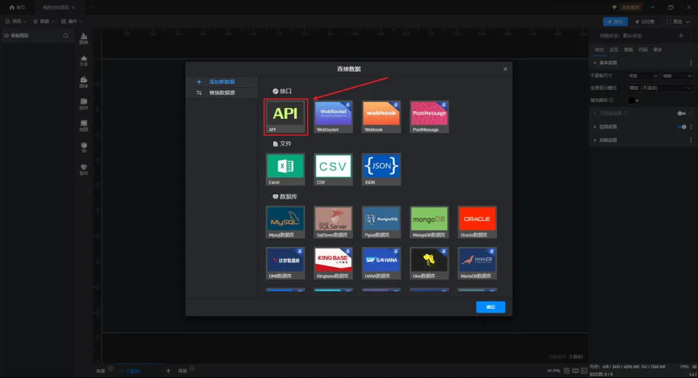698x378 pixels.
Task: Expand the disabled 子看板 section
Action: 595,114
